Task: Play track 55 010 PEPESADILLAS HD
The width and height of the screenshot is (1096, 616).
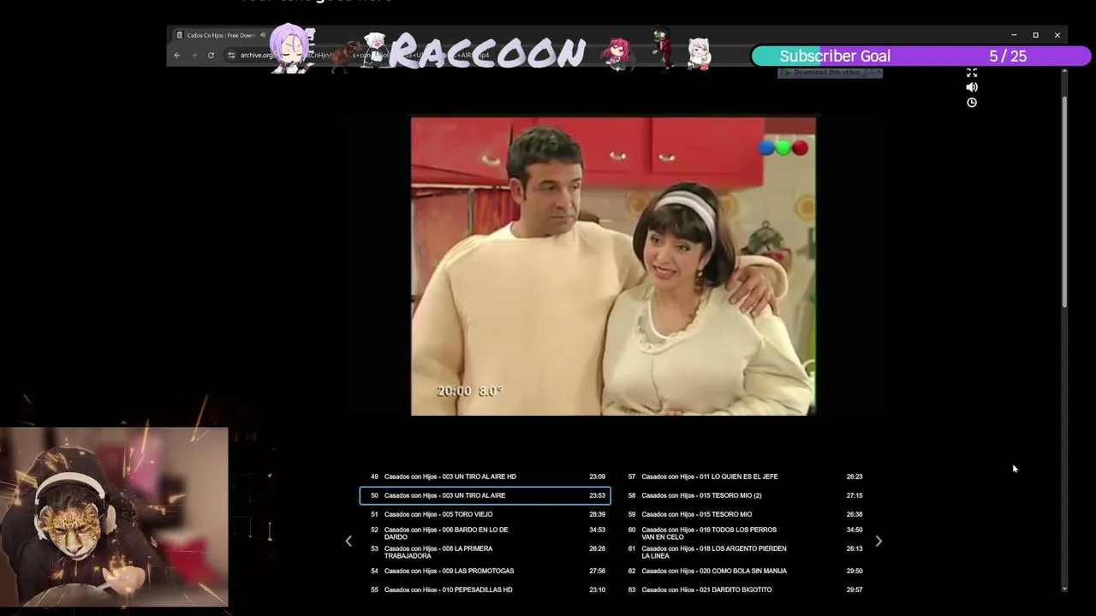Action: click(x=485, y=589)
